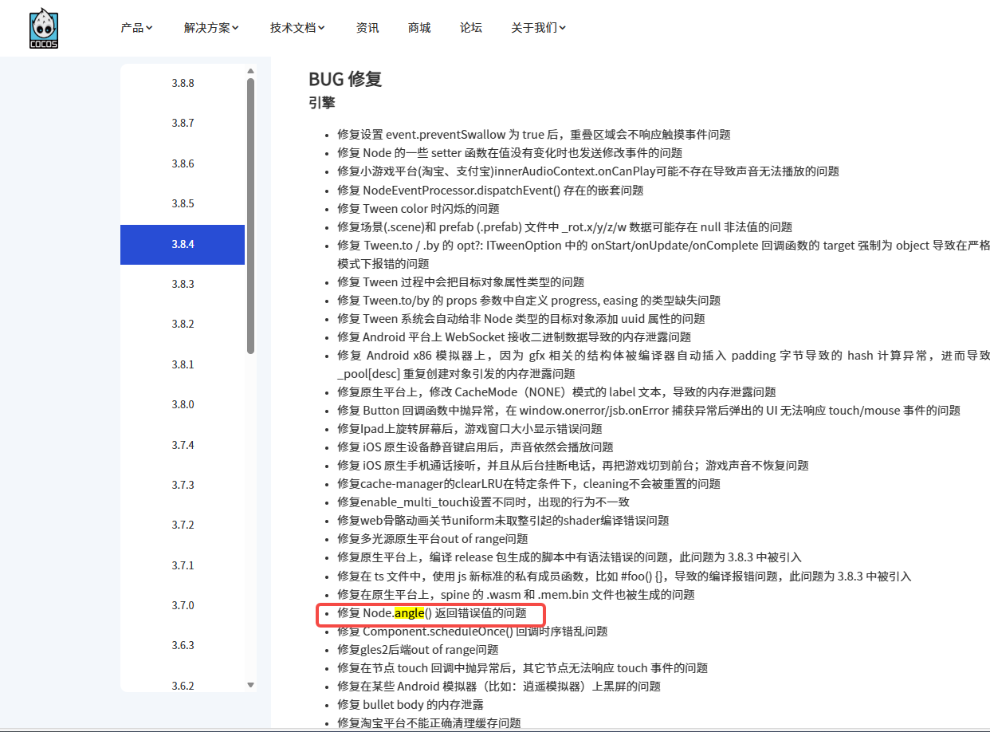Select version 3.6.2 in sidebar
The height and width of the screenshot is (732, 990).
coord(183,686)
